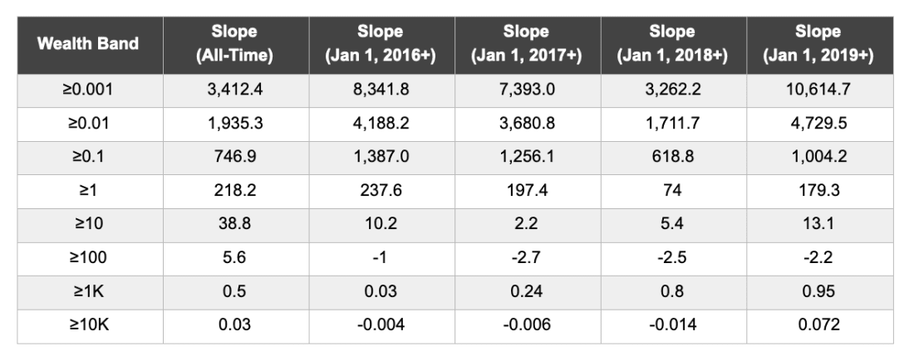
Task: Click the Slope (Jan 1, 2018+) header
Action: pyautogui.click(x=674, y=45)
